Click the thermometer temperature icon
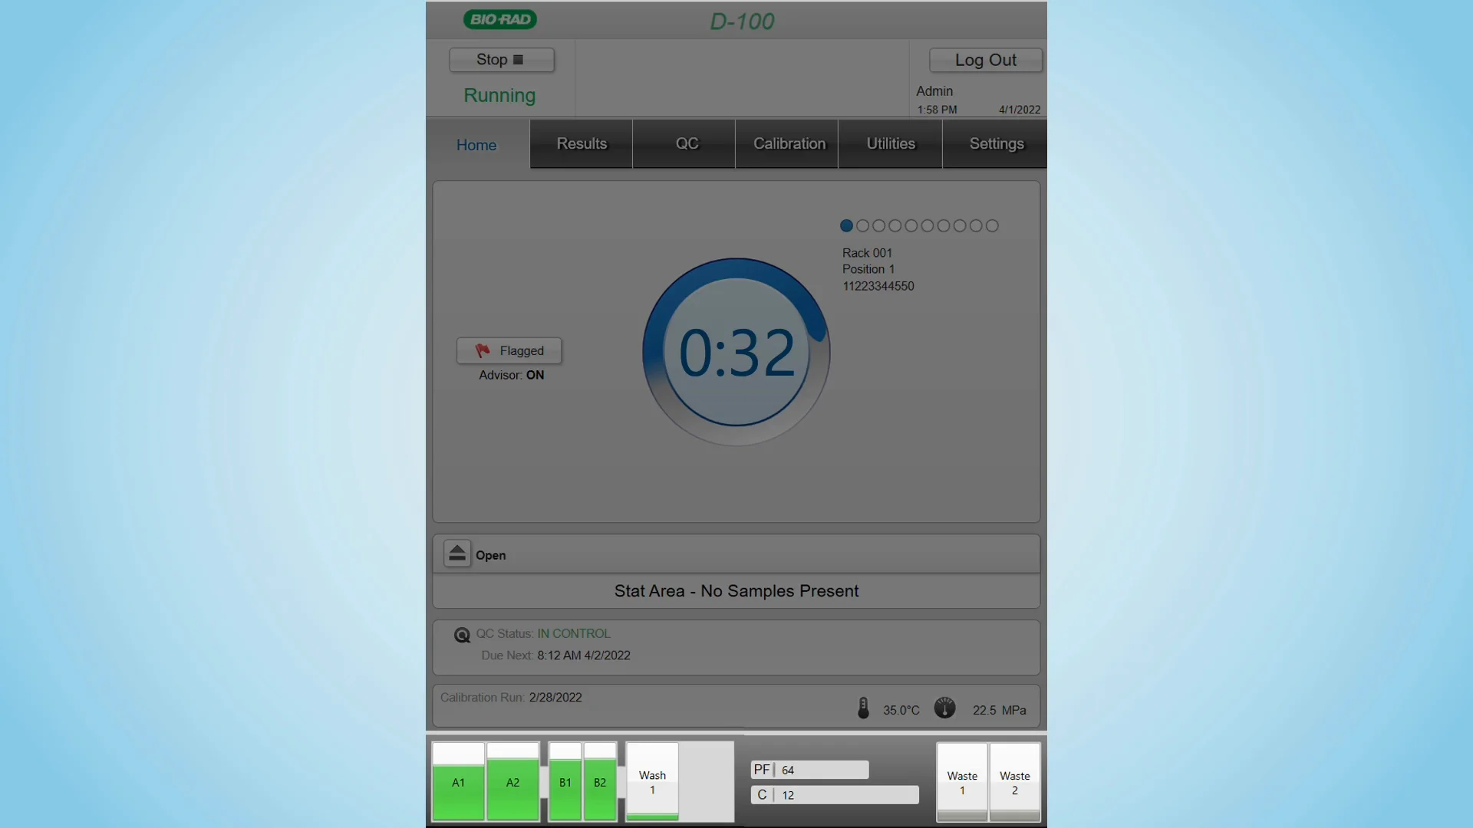This screenshot has height=828, width=1473. 863,708
